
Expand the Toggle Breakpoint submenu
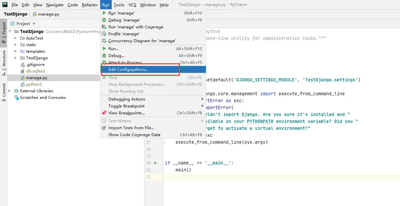pos(153,106)
